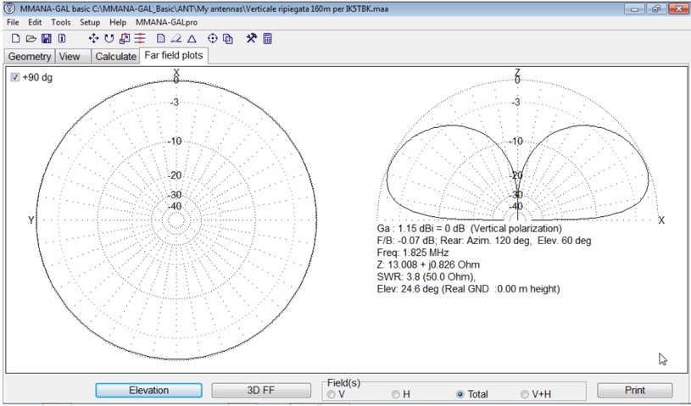Select the H field radio button

pos(396,394)
